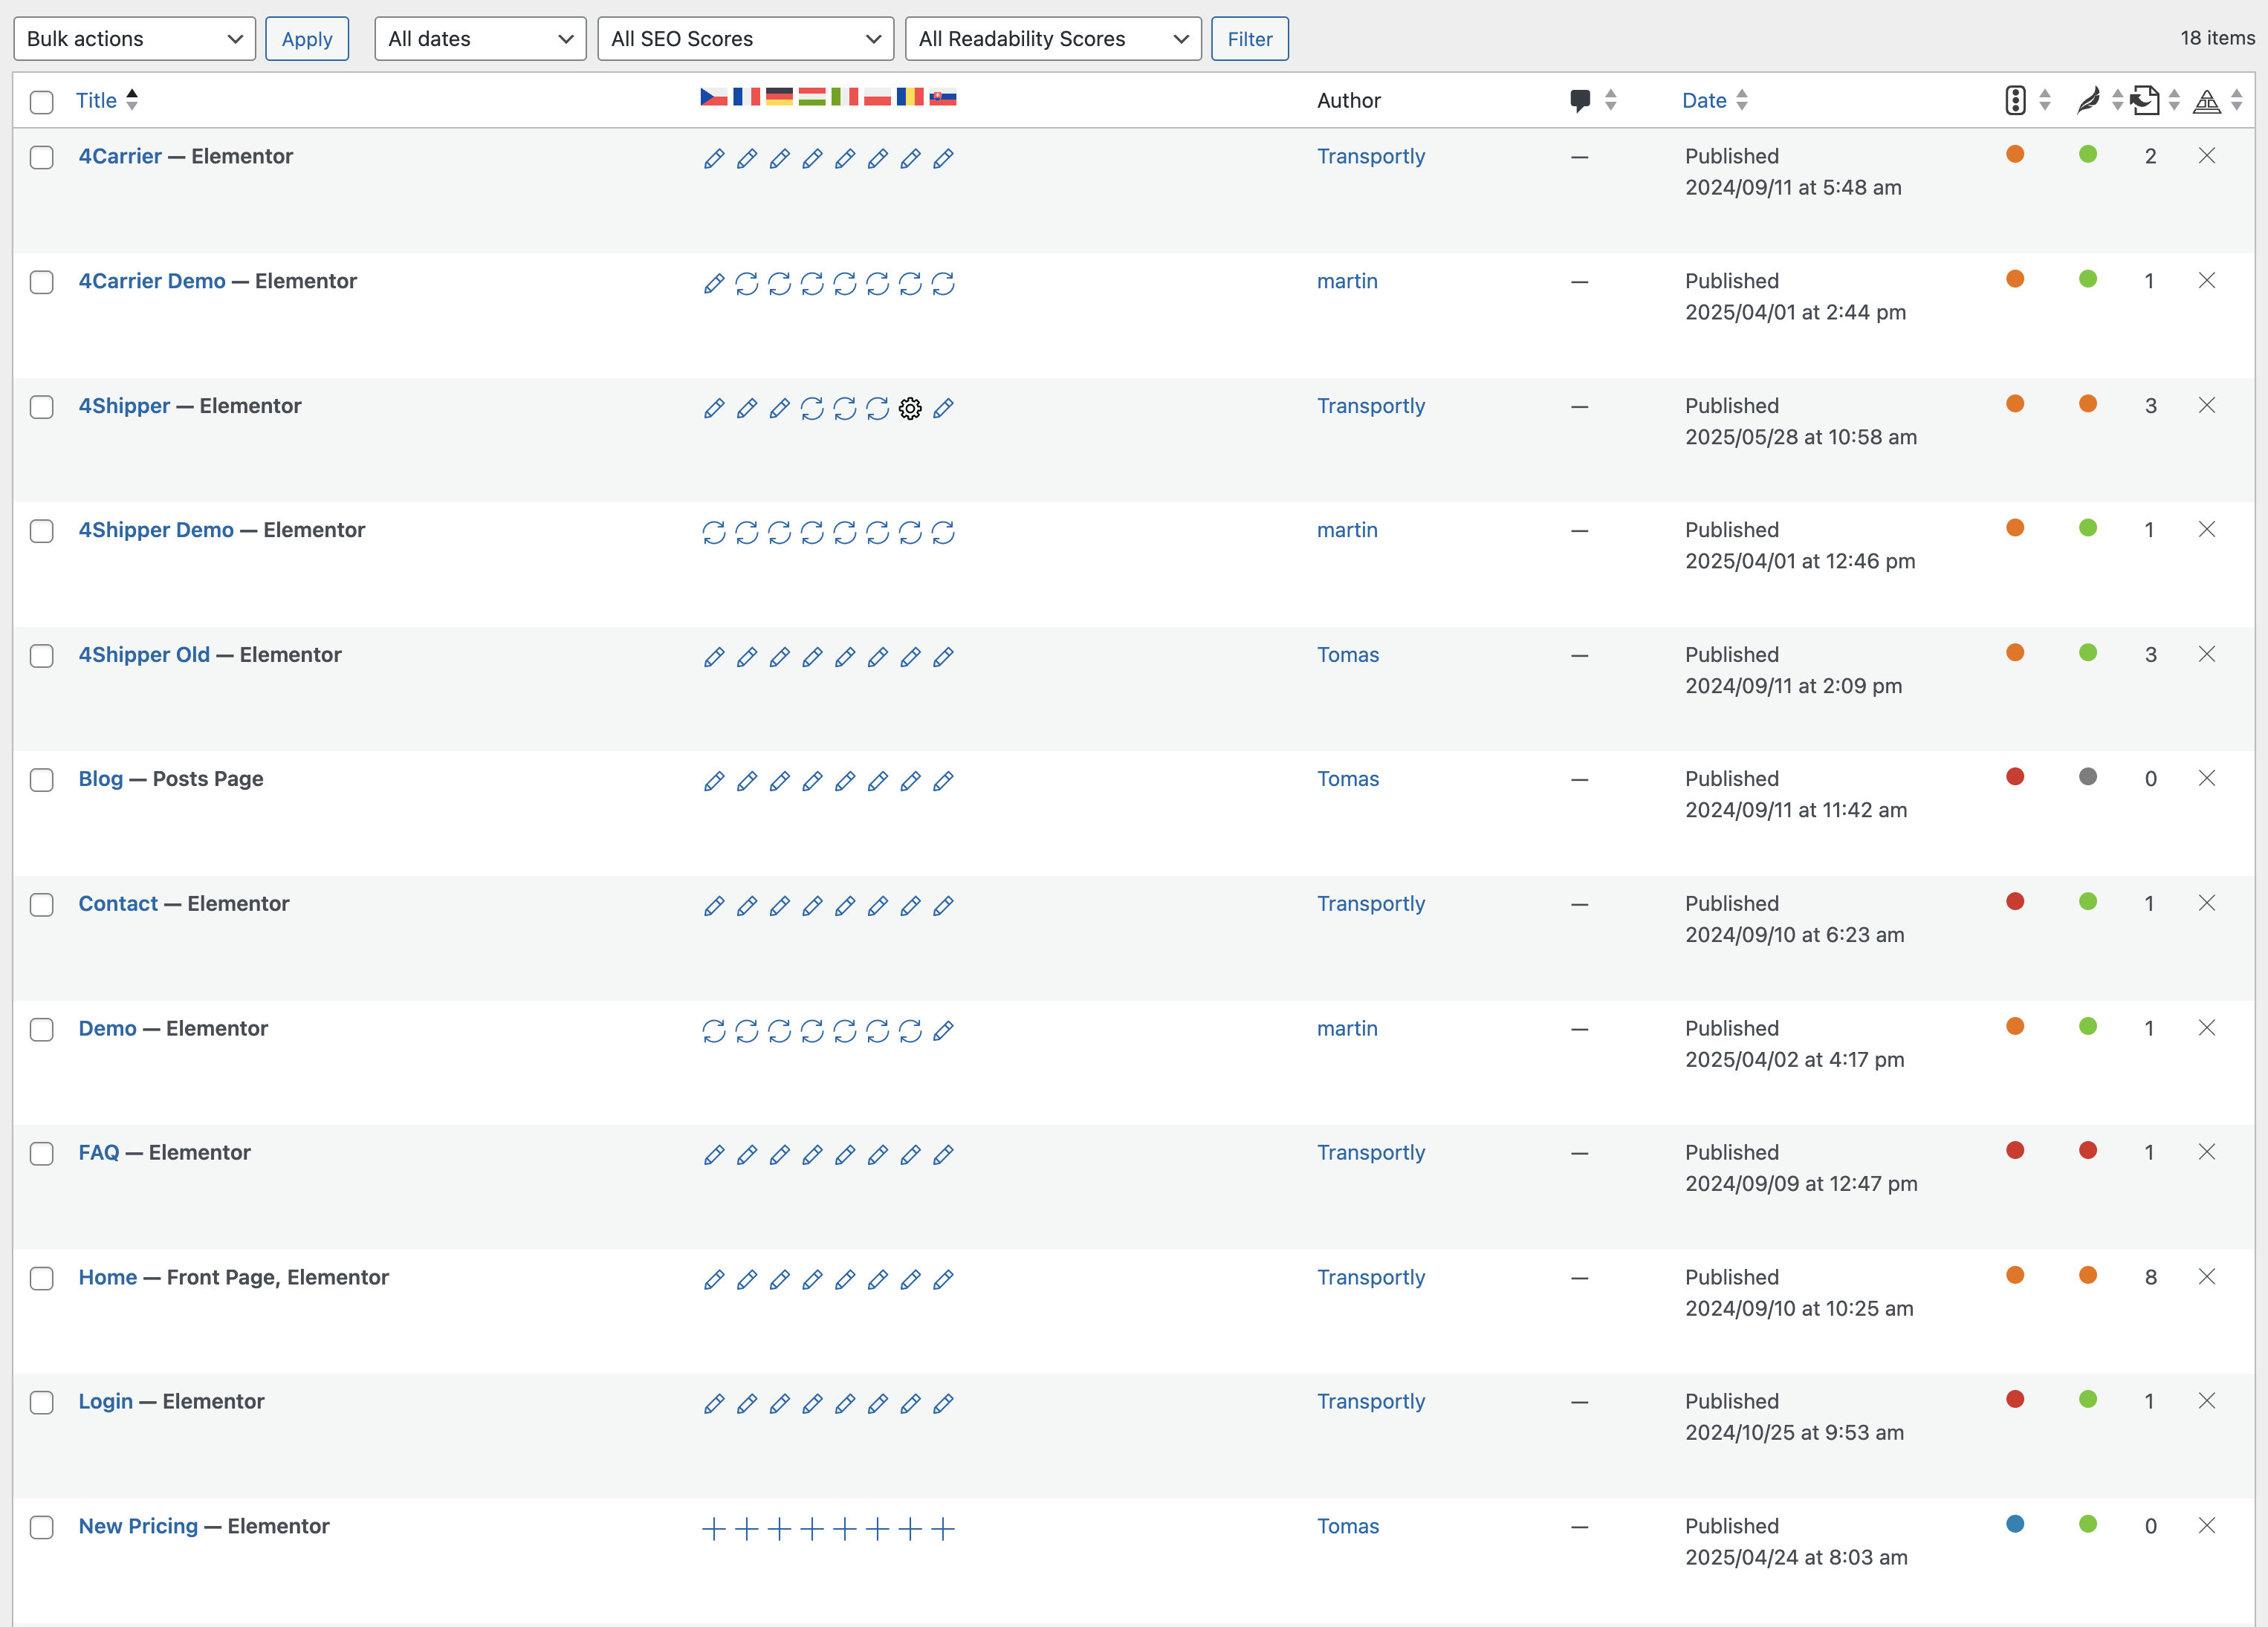2268x1627 pixels.
Task: Sort by SEO score traffic light icon
Action: pyautogui.click(x=2015, y=100)
